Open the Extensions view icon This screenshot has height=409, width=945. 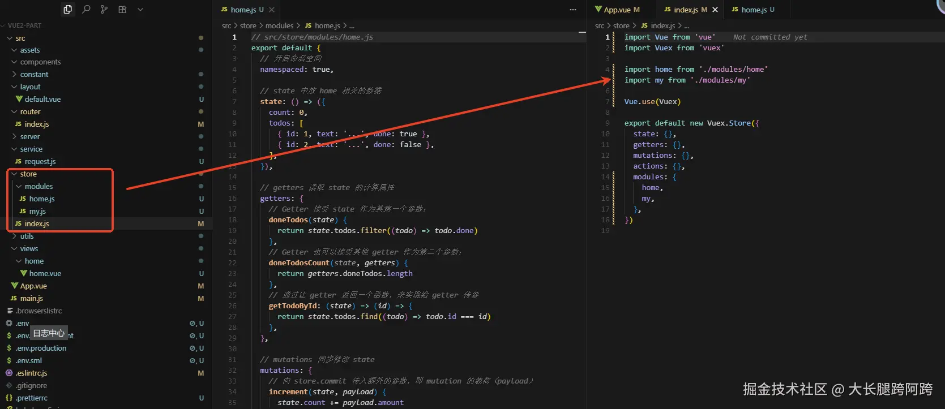122,9
